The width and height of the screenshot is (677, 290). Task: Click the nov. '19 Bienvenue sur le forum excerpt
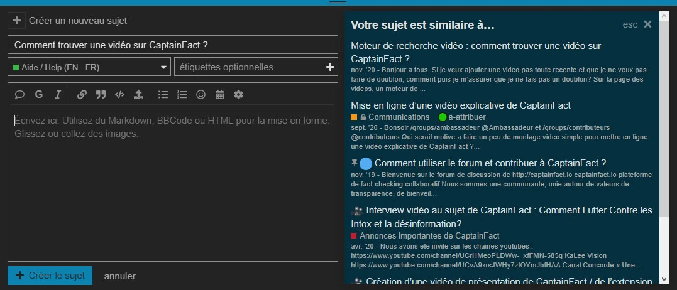(501, 185)
